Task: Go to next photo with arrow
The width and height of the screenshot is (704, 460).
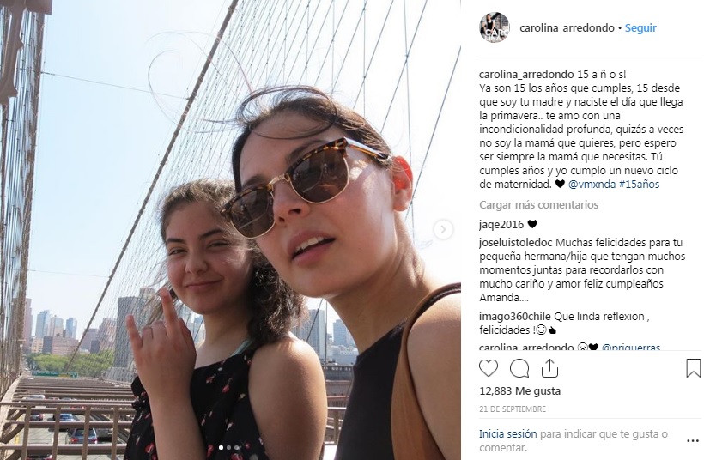Action: (x=443, y=230)
